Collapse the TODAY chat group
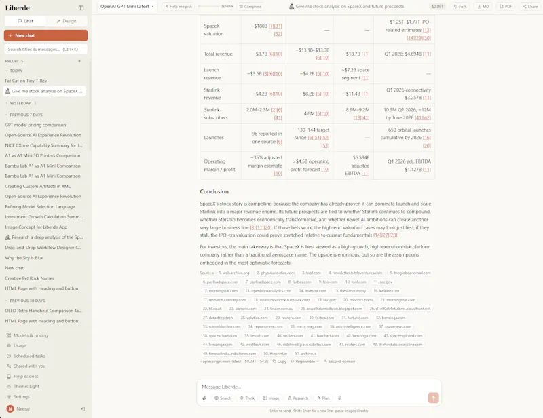The height and width of the screenshot is (418, 543). coord(14,71)
